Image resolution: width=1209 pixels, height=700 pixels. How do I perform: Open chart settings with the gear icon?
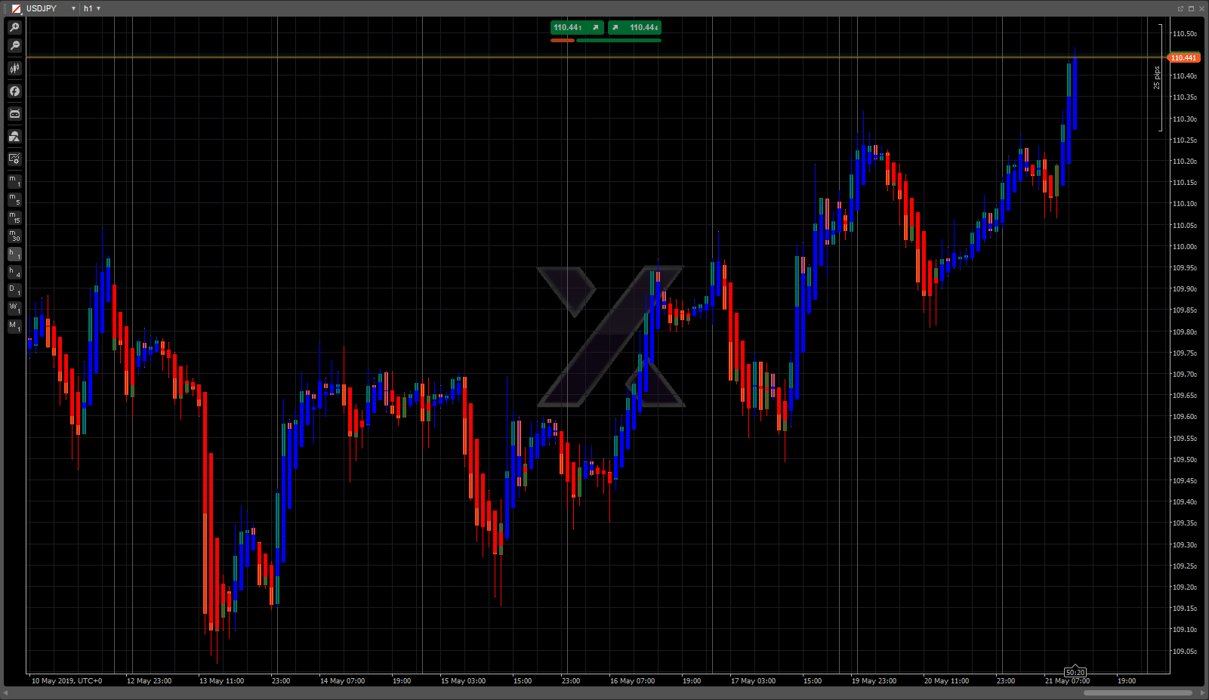pos(14,159)
